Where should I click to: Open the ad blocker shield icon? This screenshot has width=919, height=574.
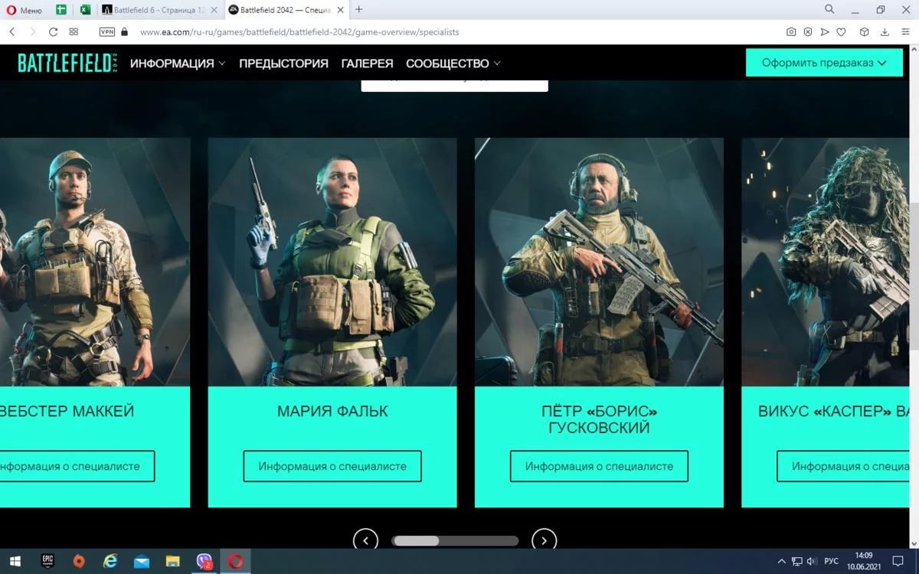[808, 32]
